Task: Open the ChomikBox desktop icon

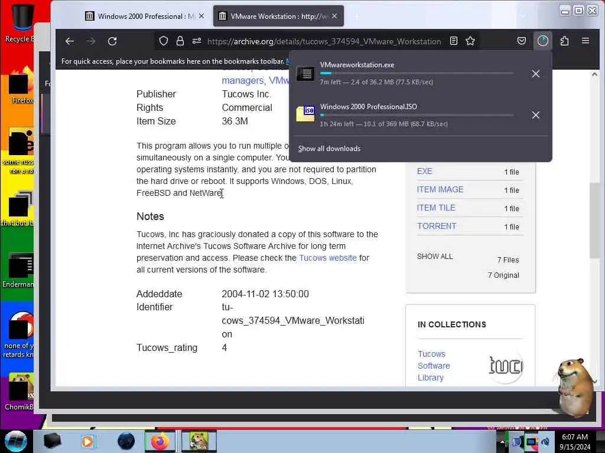Action: (x=19, y=391)
